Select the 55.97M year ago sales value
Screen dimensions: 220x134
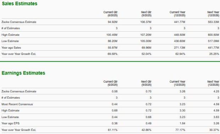tap(112, 48)
